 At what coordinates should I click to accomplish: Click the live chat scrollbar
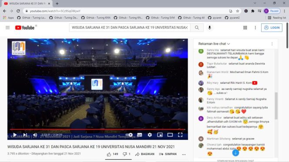(276, 106)
